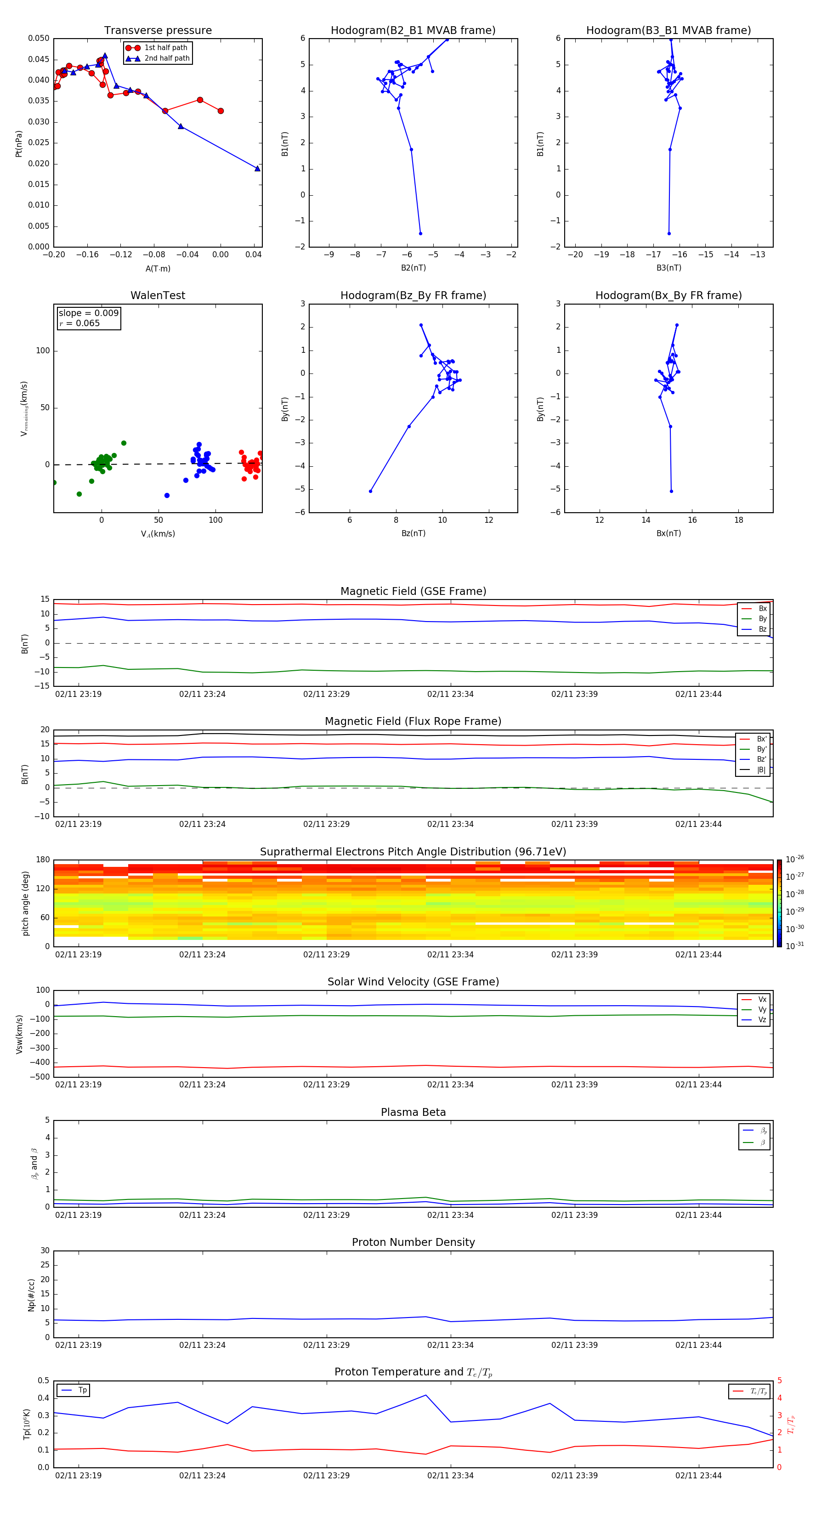Click the B3(nT) x-axis label
The width and height of the screenshot is (827, 1516).
668,268
